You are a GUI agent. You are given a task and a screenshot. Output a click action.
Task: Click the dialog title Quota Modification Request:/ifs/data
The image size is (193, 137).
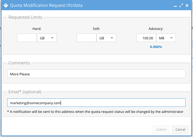click(x=46, y=5)
